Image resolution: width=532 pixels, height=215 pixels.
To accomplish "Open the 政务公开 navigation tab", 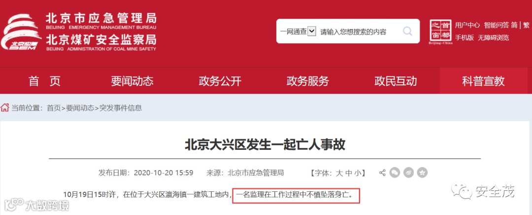I will (x=220, y=81).
